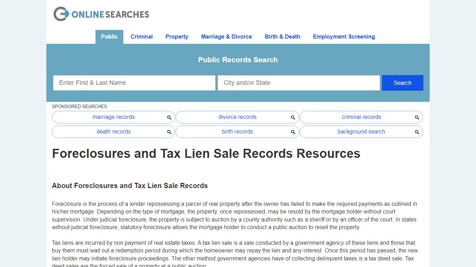Open the divorce records sponsored search
This screenshot has width=476, height=267.
click(237, 117)
